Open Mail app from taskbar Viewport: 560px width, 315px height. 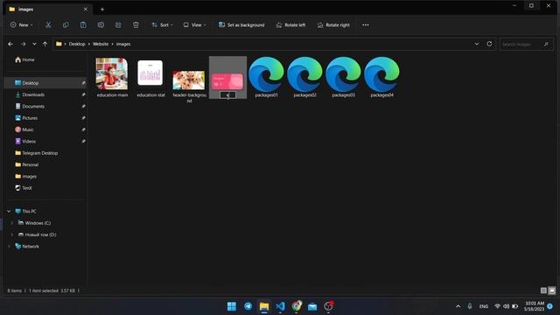(312, 306)
